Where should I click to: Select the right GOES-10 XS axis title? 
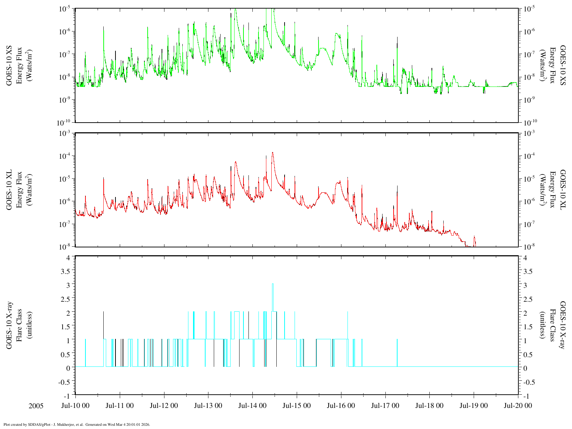[553, 65]
